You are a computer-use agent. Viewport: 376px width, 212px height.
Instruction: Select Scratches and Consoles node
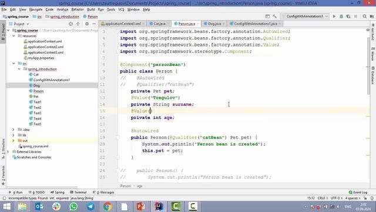34,157
